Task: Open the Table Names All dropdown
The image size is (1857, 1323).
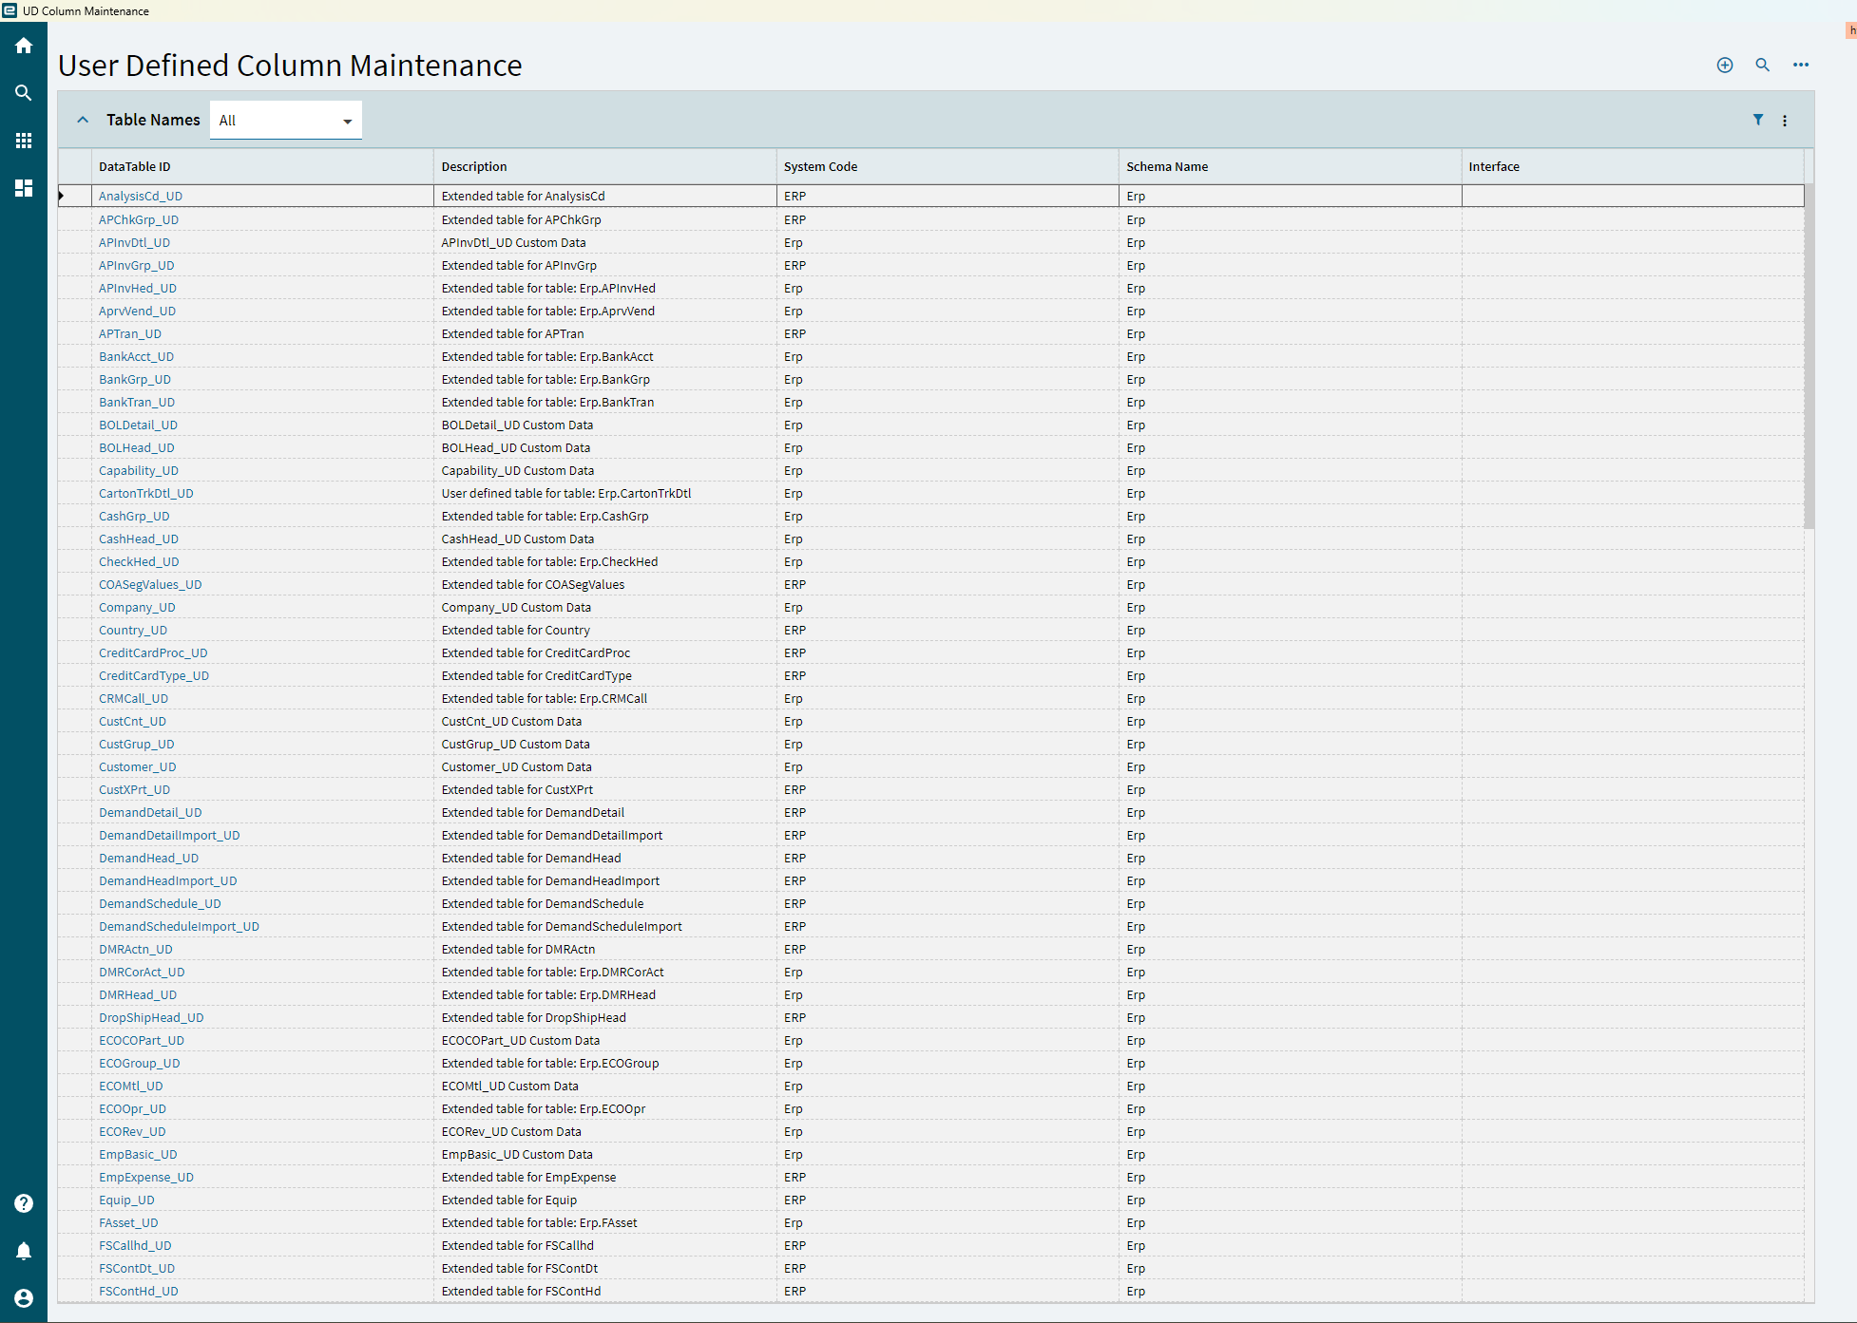Action: [285, 121]
